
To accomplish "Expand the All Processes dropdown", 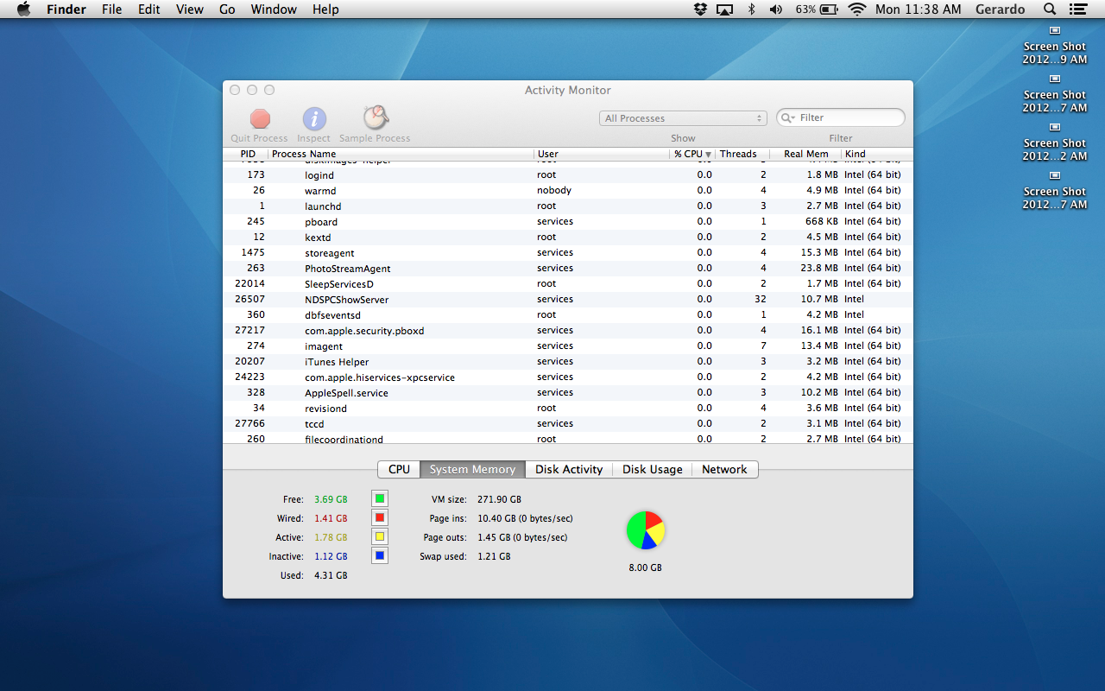I will (683, 118).
